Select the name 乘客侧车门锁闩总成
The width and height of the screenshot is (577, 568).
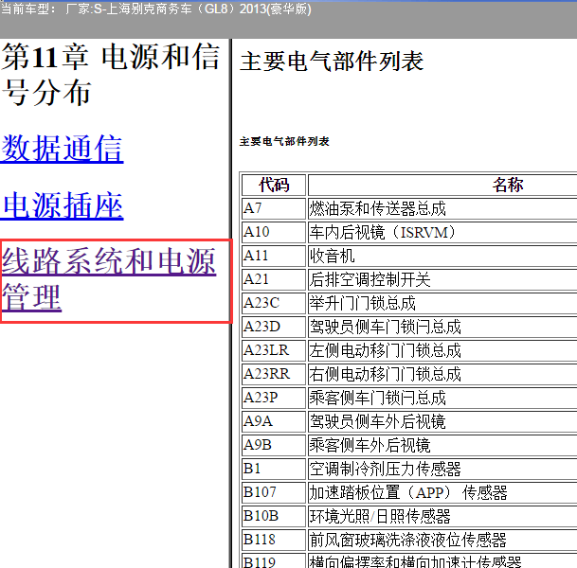pos(377,398)
